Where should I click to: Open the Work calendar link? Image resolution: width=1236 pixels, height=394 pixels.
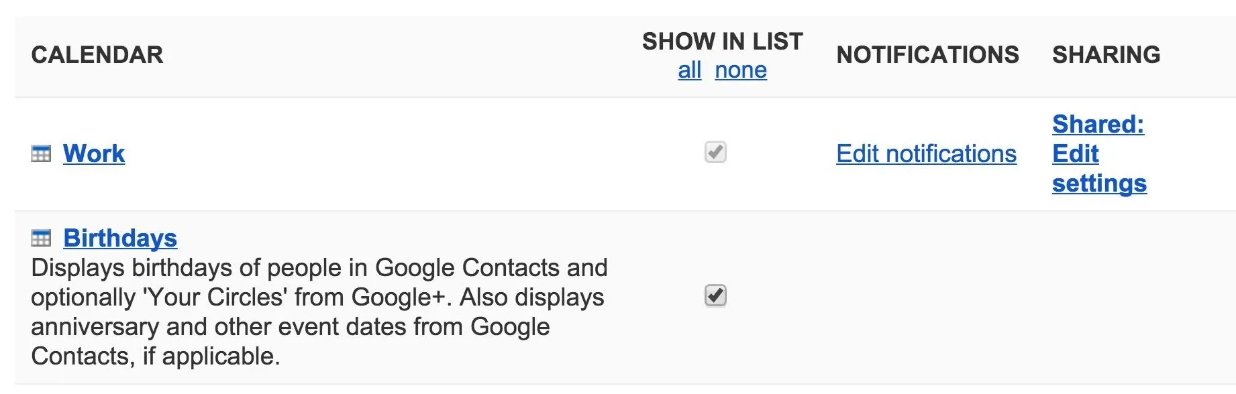[x=94, y=153]
